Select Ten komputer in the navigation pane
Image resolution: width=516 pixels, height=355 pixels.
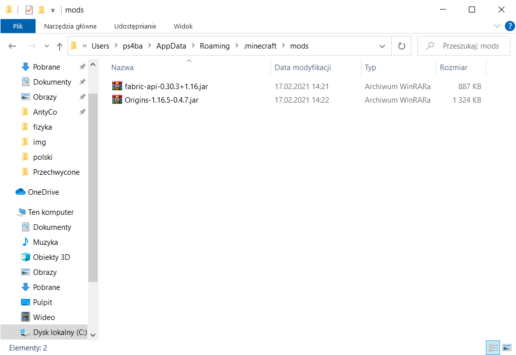point(51,212)
